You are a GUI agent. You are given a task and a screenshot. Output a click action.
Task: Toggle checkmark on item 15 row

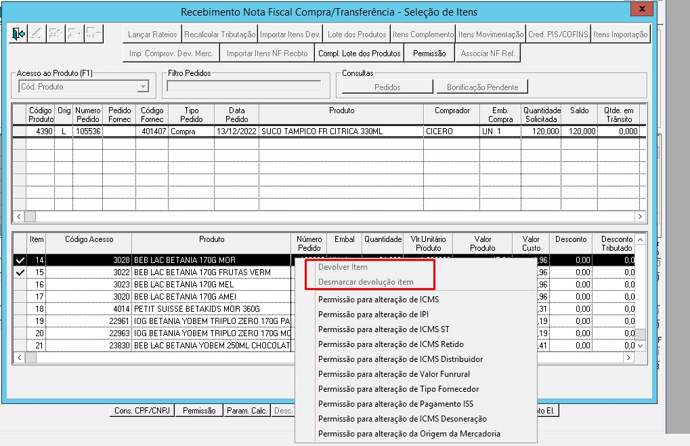(x=20, y=272)
